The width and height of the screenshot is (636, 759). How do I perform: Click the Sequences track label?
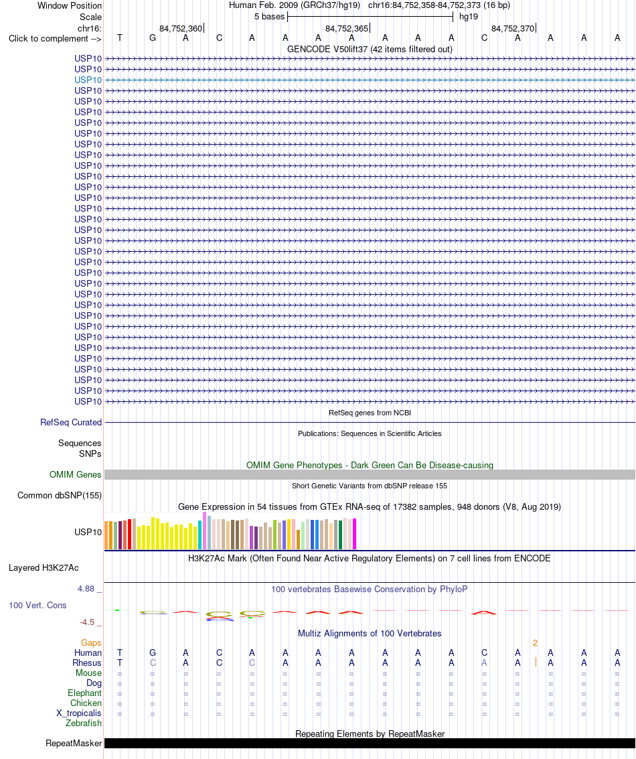click(x=80, y=443)
